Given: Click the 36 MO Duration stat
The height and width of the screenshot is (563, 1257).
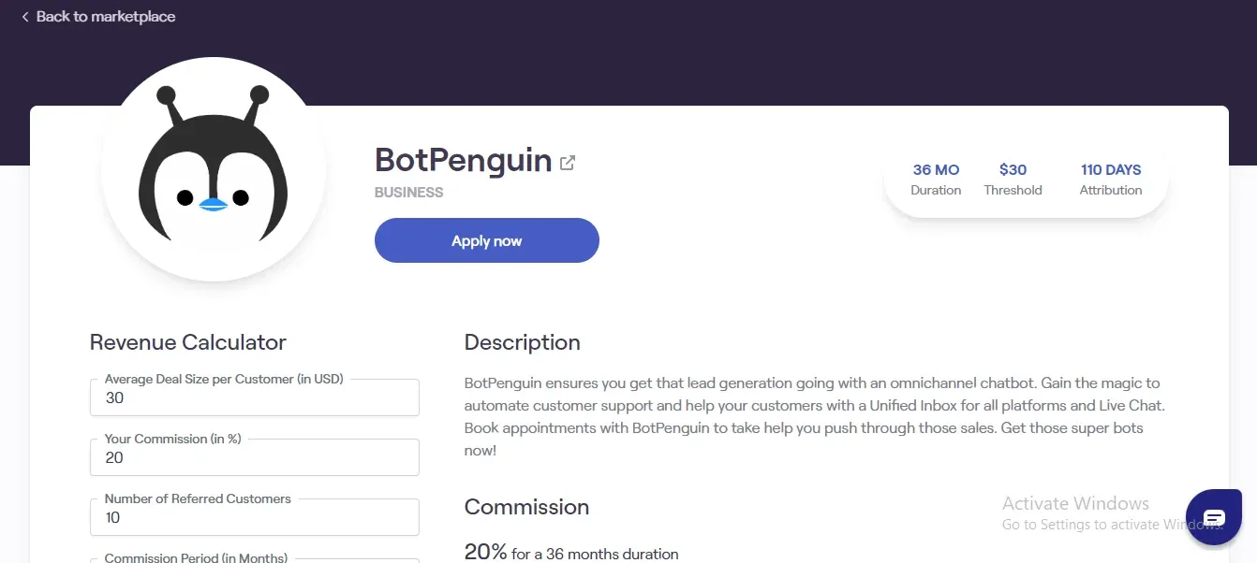Looking at the screenshot, I should [x=936, y=180].
